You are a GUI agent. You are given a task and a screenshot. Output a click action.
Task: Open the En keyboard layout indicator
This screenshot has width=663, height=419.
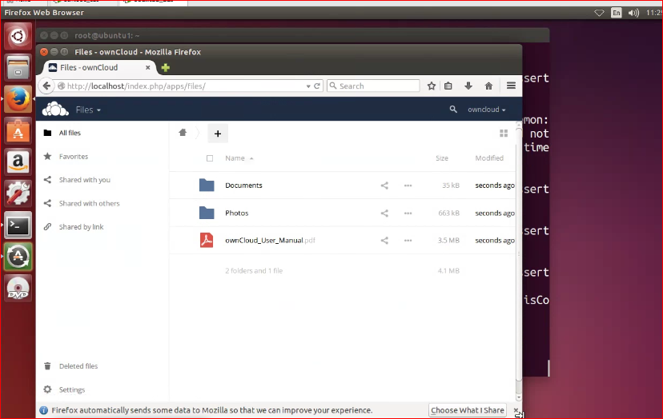pos(617,13)
